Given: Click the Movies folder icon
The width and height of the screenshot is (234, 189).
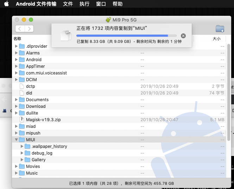Looking at the screenshot, I should (22, 167).
